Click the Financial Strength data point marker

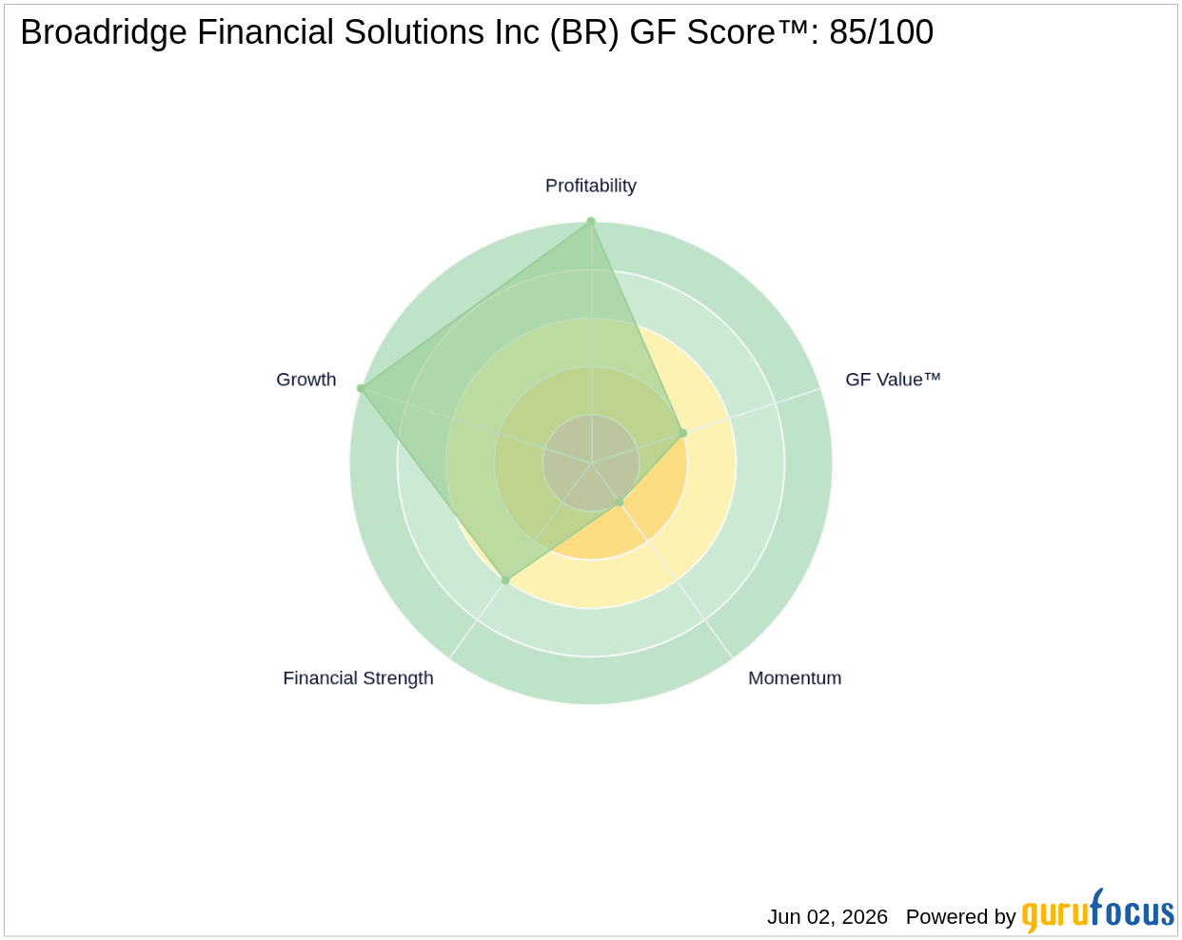point(505,579)
